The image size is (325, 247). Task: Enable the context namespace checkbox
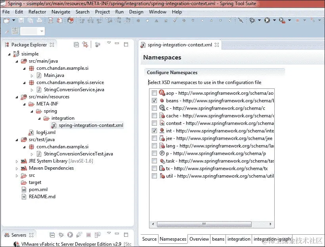(154, 123)
